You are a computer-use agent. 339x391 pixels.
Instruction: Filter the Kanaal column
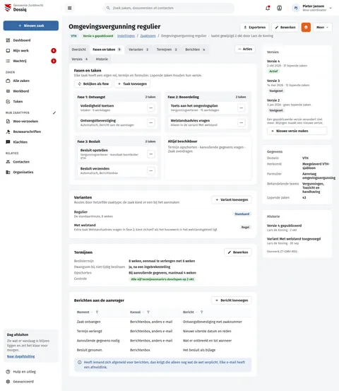click(148, 313)
